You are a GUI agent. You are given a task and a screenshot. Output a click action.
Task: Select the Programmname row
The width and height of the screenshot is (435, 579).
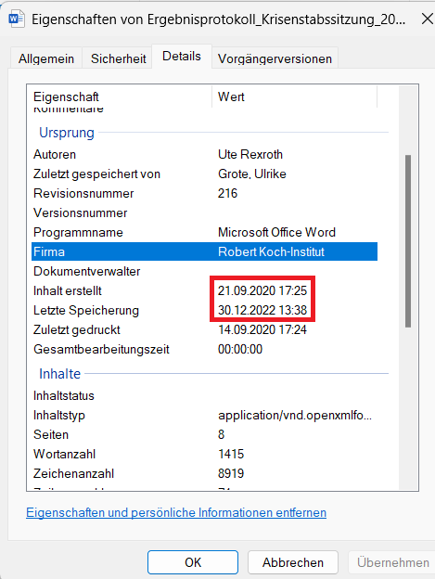(x=204, y=233)
